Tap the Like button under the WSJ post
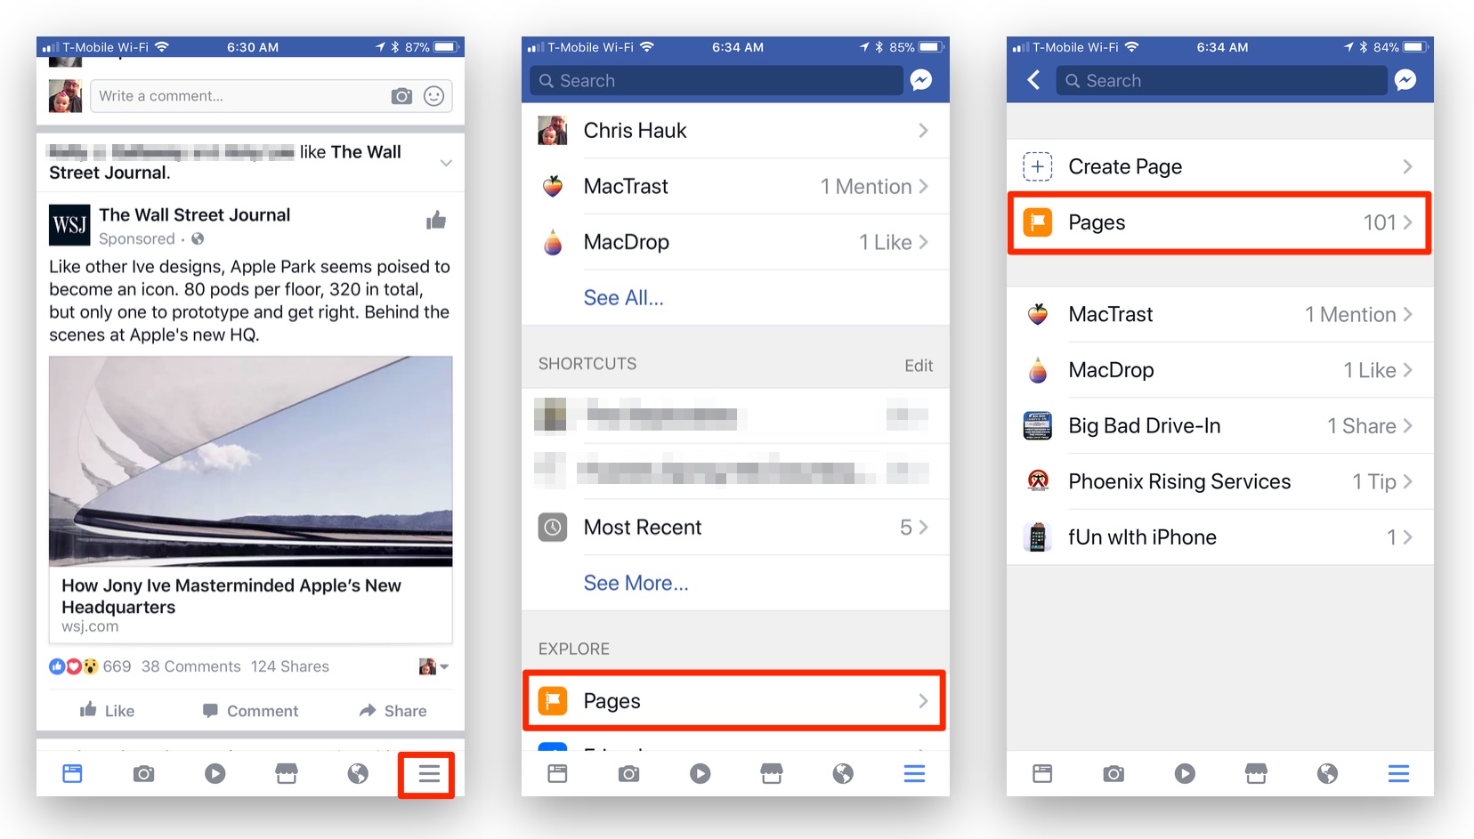 point(108,710)
